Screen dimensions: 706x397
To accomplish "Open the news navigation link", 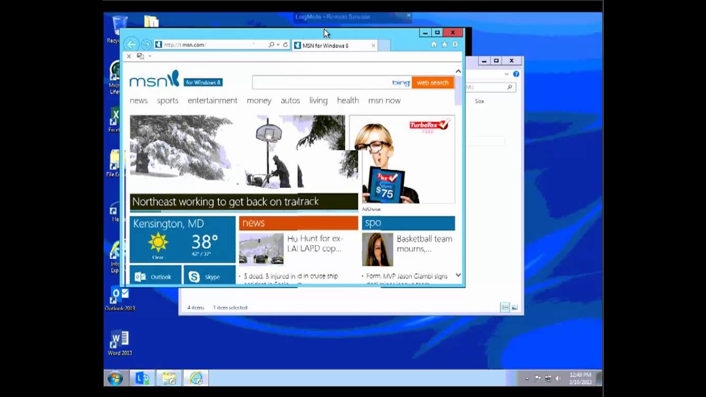I will tap(138, 100).
